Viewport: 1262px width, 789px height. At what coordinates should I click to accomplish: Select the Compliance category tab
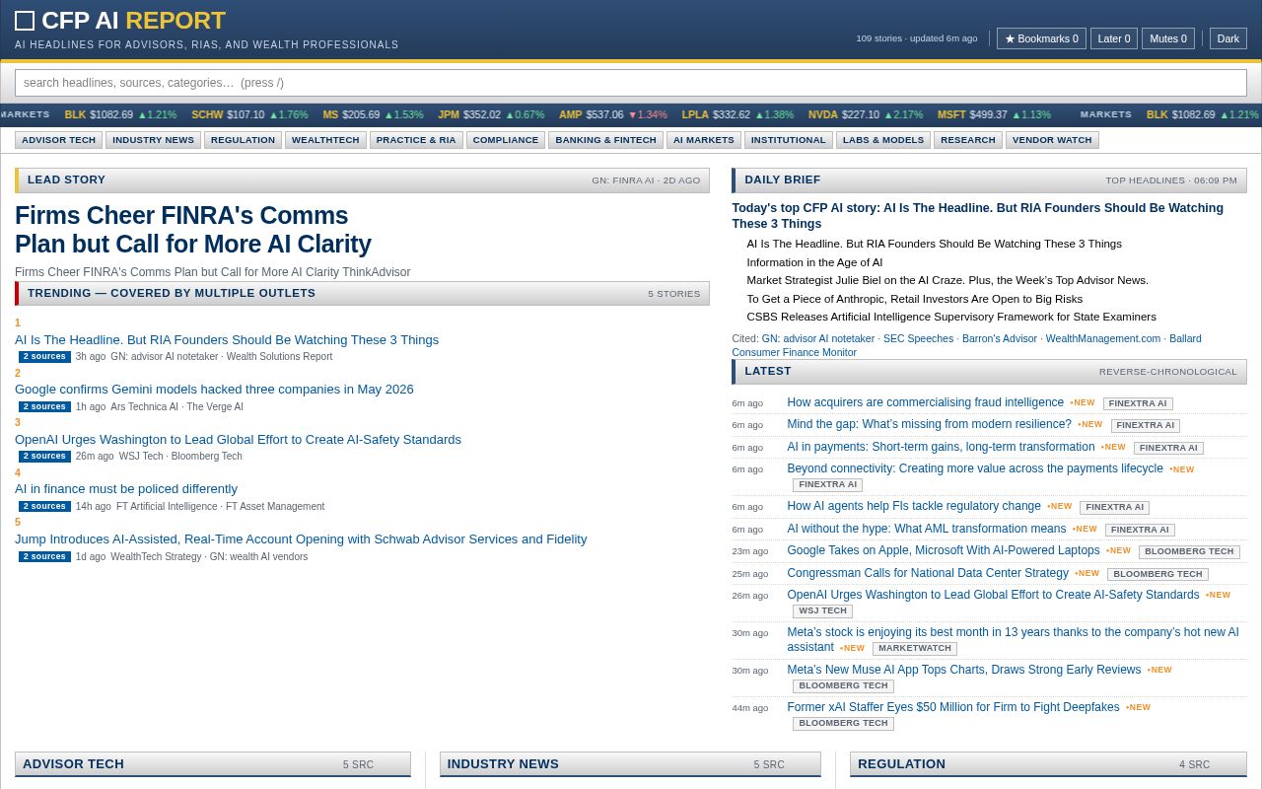[506, 140]
